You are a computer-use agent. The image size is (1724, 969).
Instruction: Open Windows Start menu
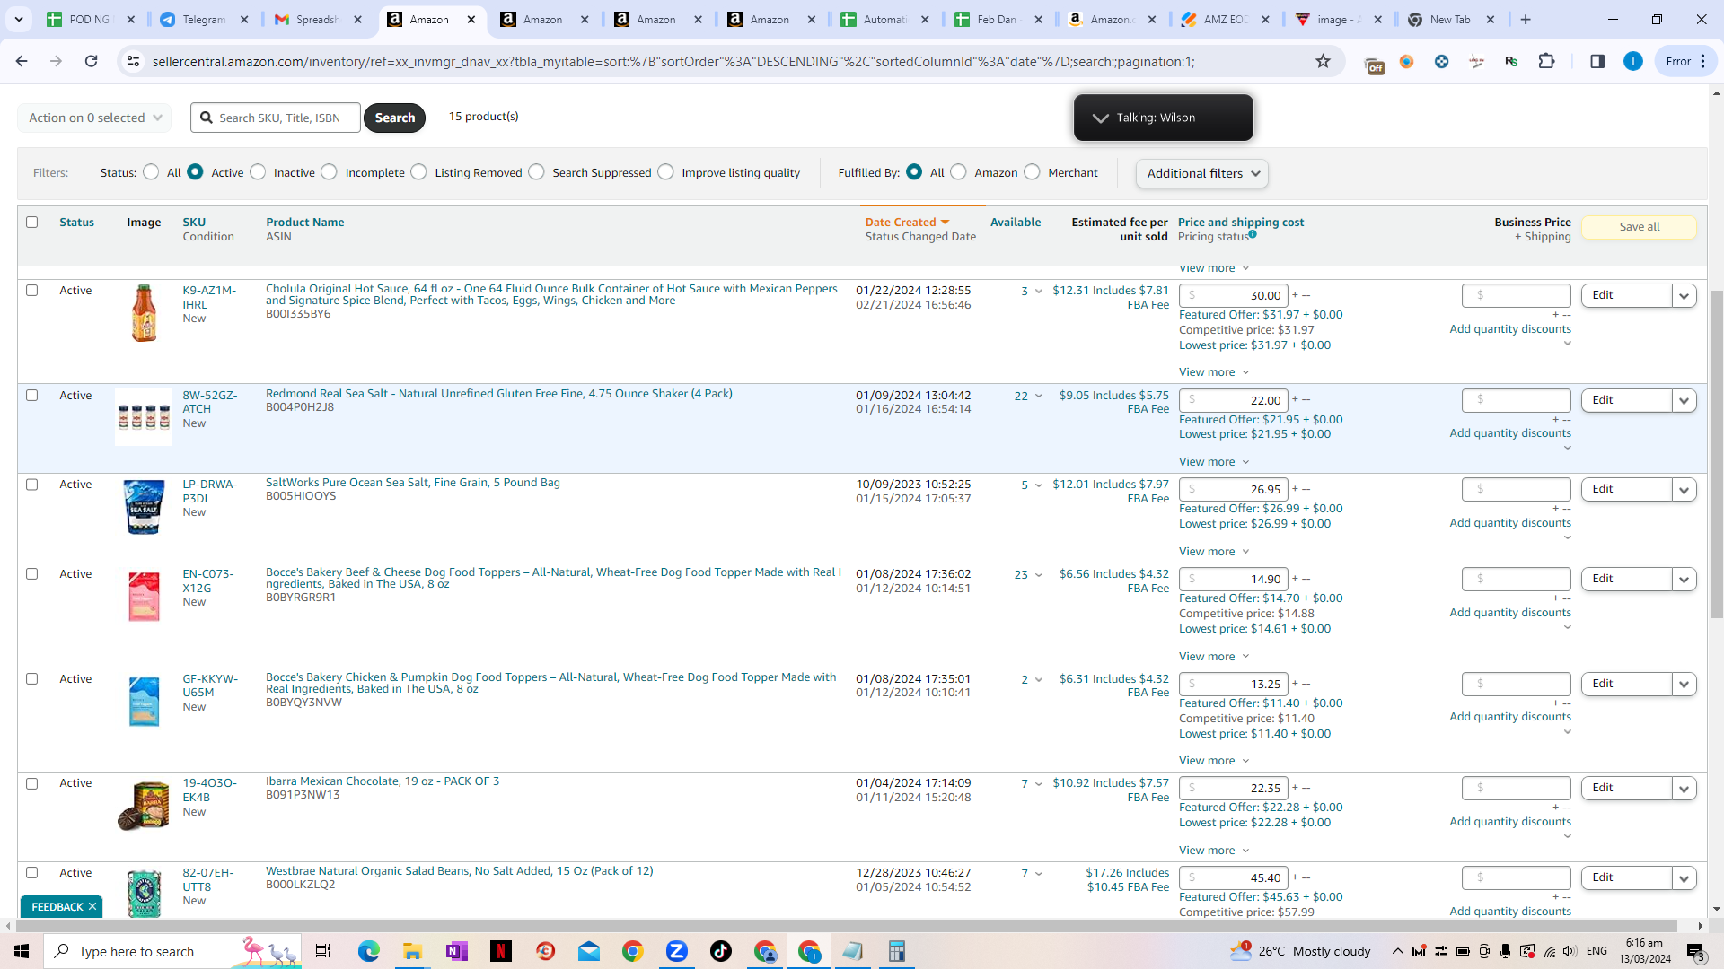[22, 951]
